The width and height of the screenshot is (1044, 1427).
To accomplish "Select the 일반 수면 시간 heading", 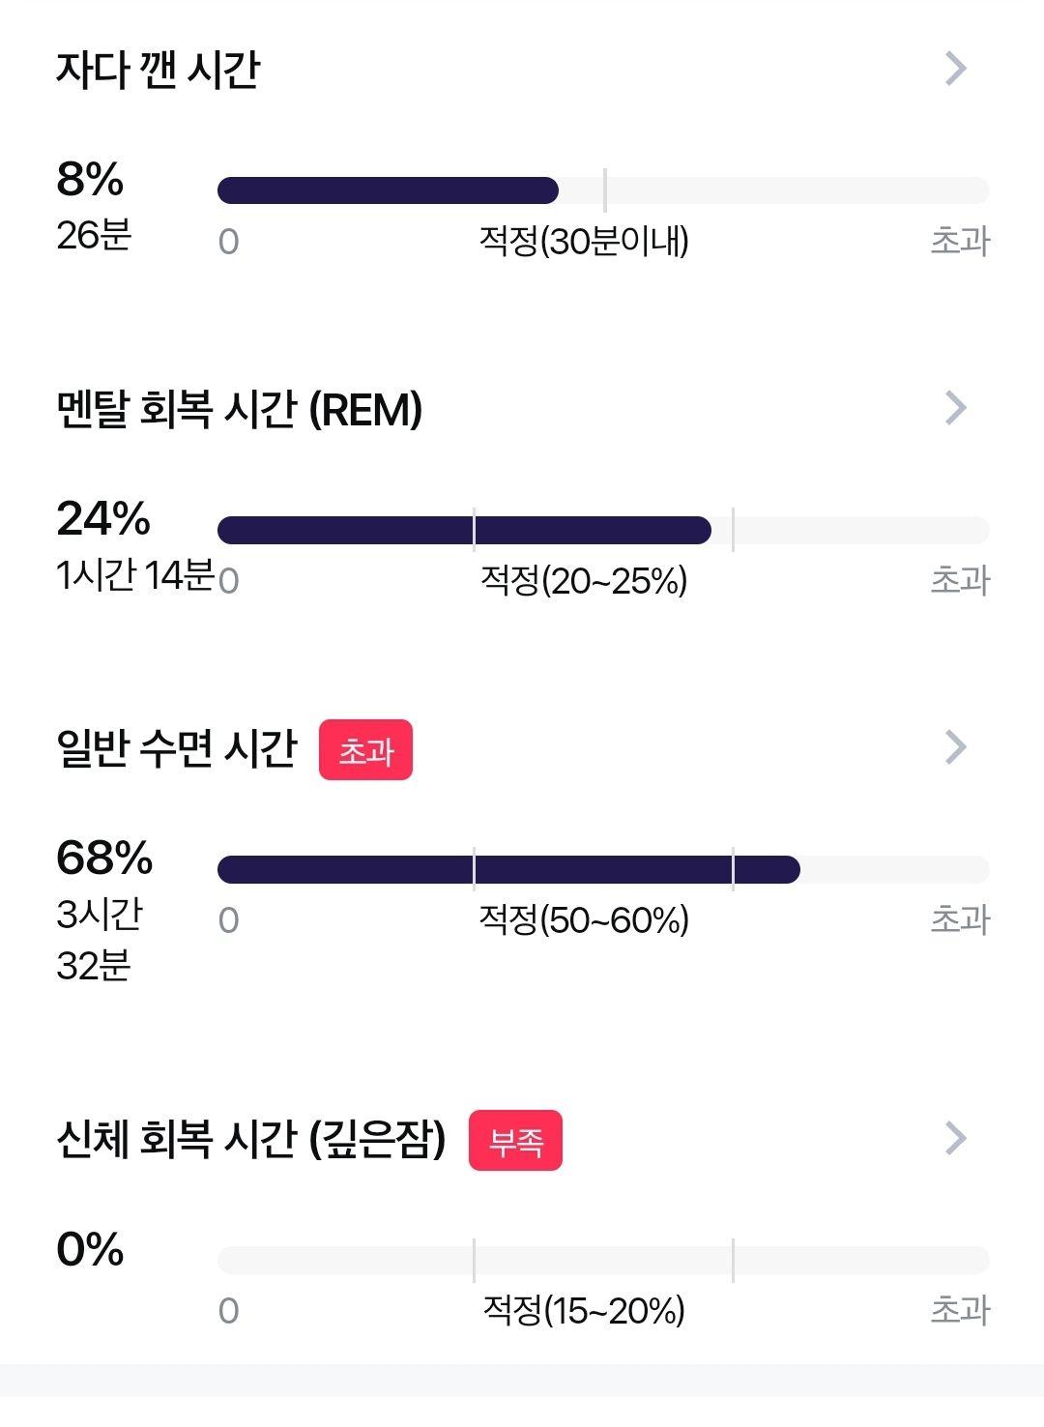I will 177,748.
